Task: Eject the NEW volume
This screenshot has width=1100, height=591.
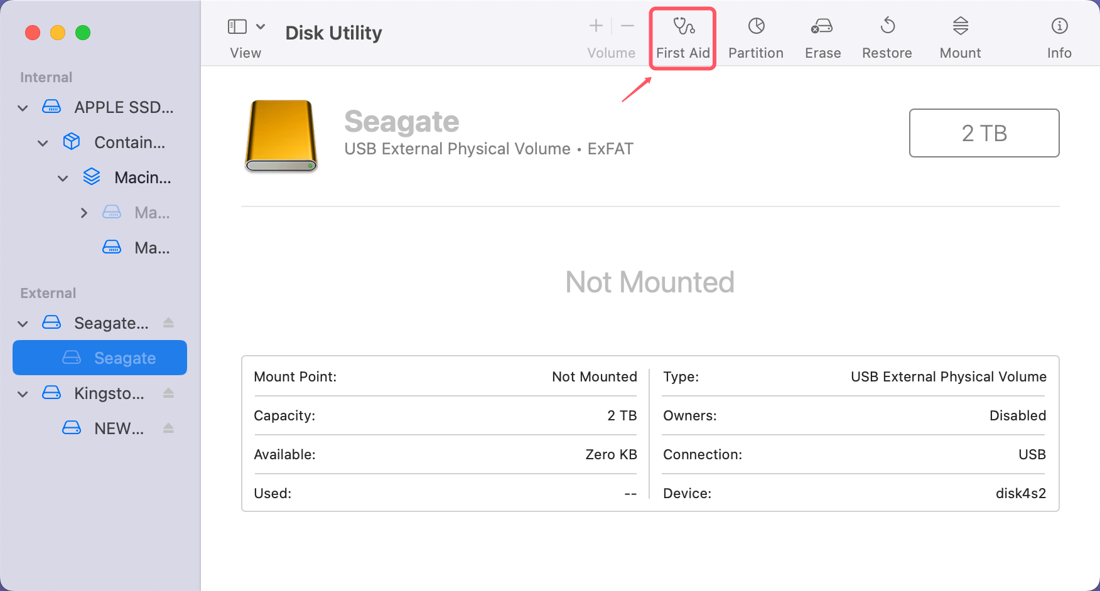Action: point(168,428)
